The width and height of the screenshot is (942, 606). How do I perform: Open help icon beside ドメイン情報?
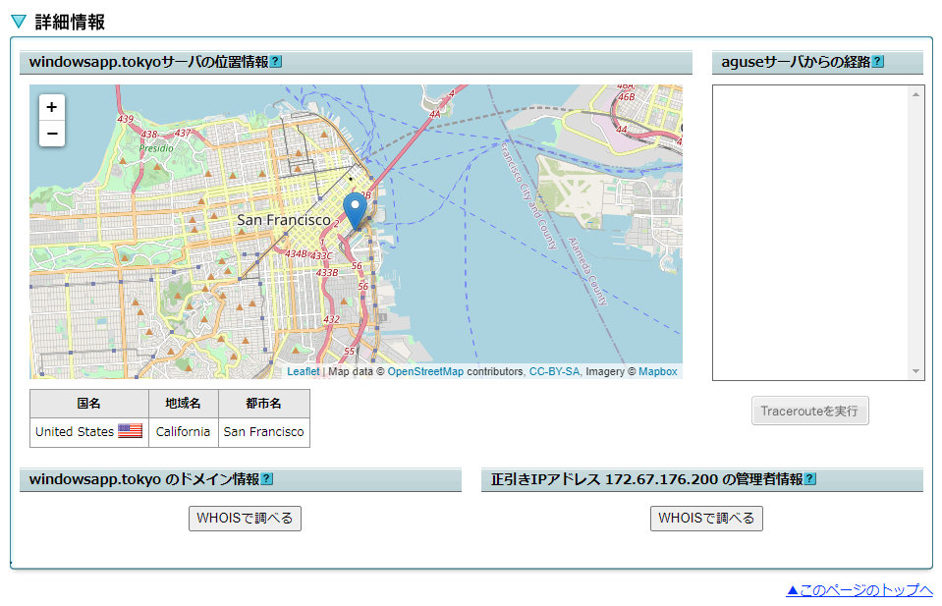[267, 478]
